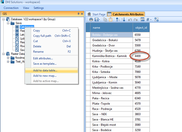Viewport: 182px width, 132px height.
Task: Click the Test_Al folder icon
Action: 13,61
